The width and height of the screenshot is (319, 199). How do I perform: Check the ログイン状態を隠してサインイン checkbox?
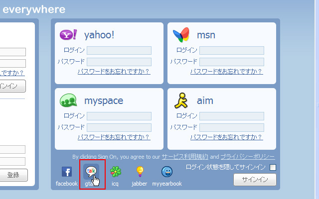point(273,167)
